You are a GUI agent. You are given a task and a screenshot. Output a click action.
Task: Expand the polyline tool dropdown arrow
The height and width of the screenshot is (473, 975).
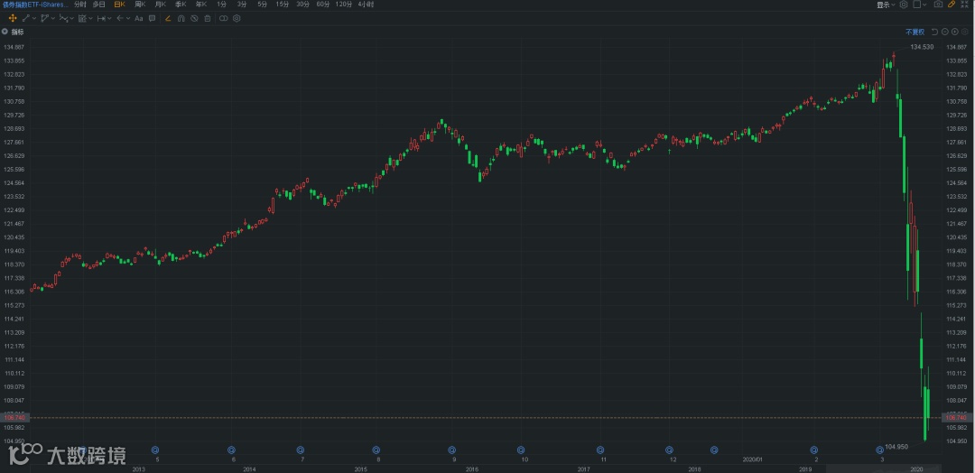(53, 18)
